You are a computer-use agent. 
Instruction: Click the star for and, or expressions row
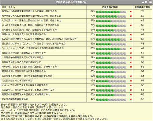[x=131, y=85]
